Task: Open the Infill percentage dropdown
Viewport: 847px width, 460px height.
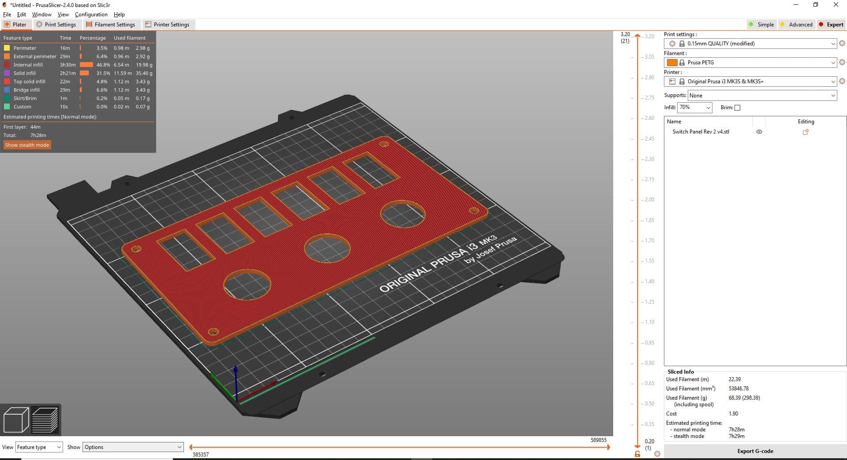Action: [695, 108]
